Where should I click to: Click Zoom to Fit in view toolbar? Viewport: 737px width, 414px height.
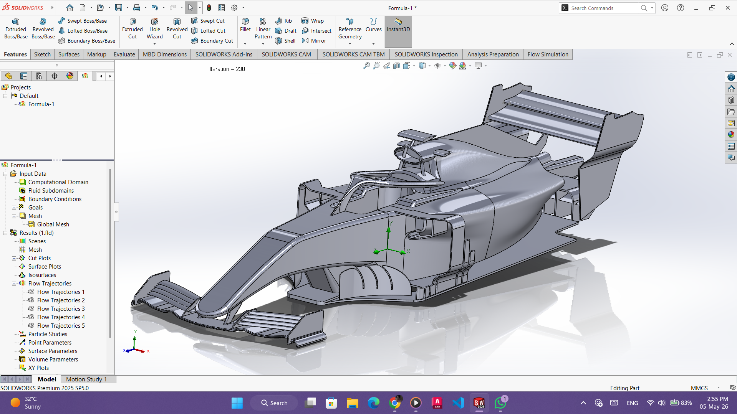tap(367, 66)
